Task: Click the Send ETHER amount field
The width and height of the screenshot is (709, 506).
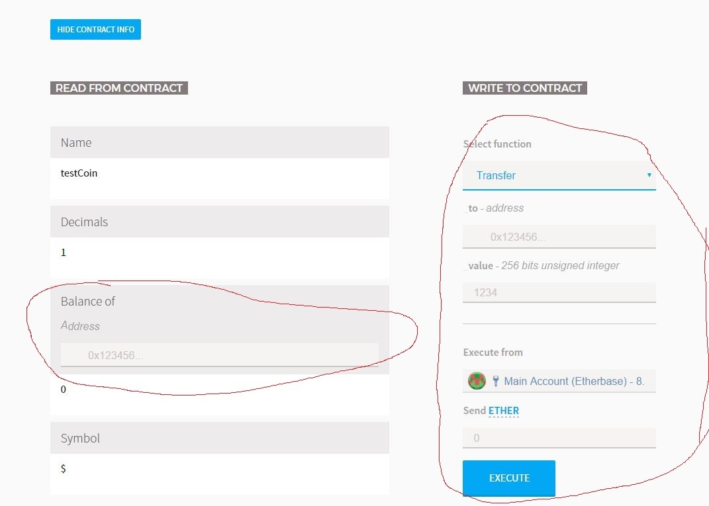Action: 559,438
